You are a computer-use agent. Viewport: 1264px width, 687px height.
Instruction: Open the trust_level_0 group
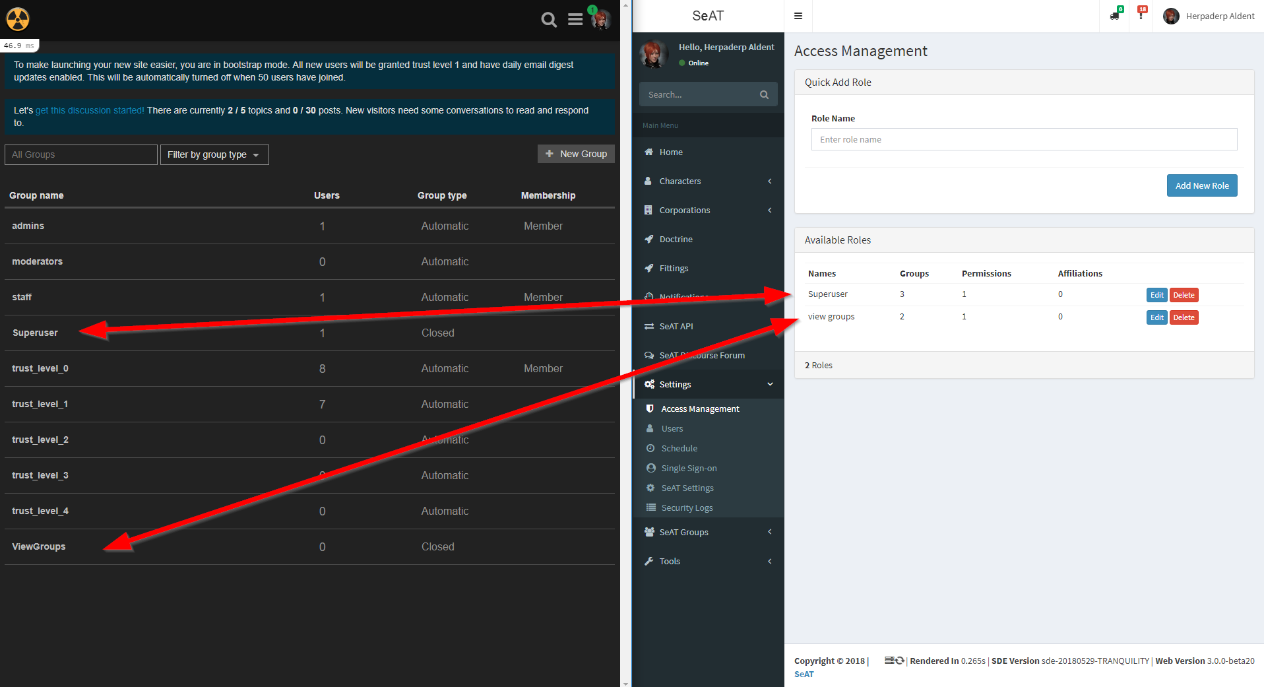coord(40,368)
